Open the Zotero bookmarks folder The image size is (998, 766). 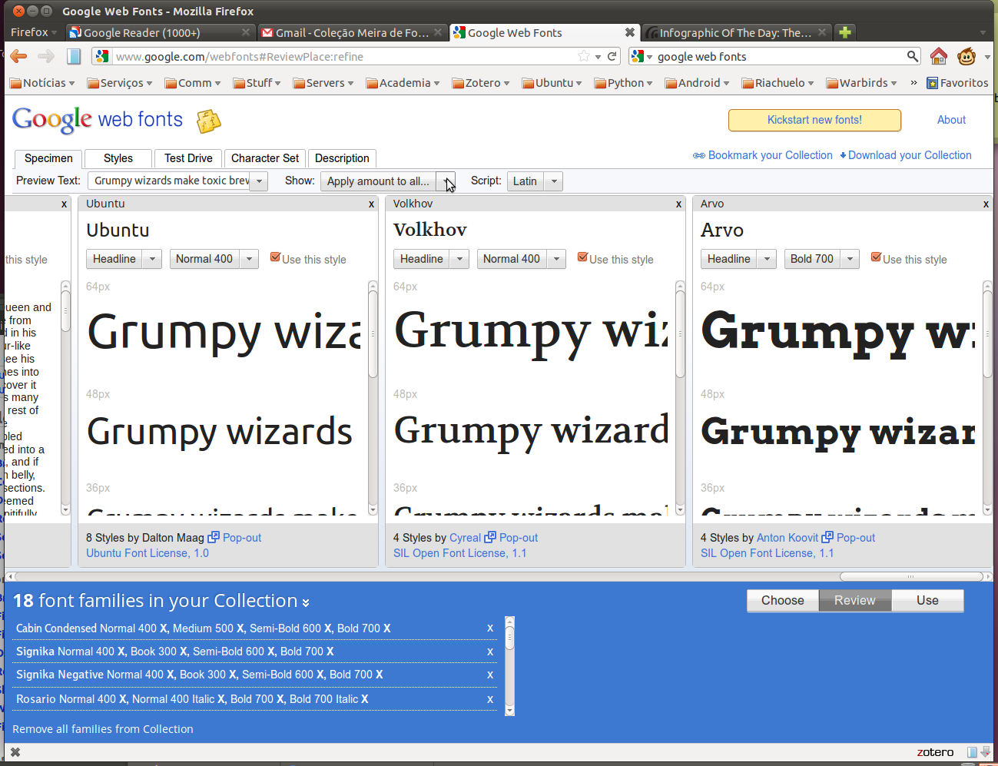click(x=481, y=83)
